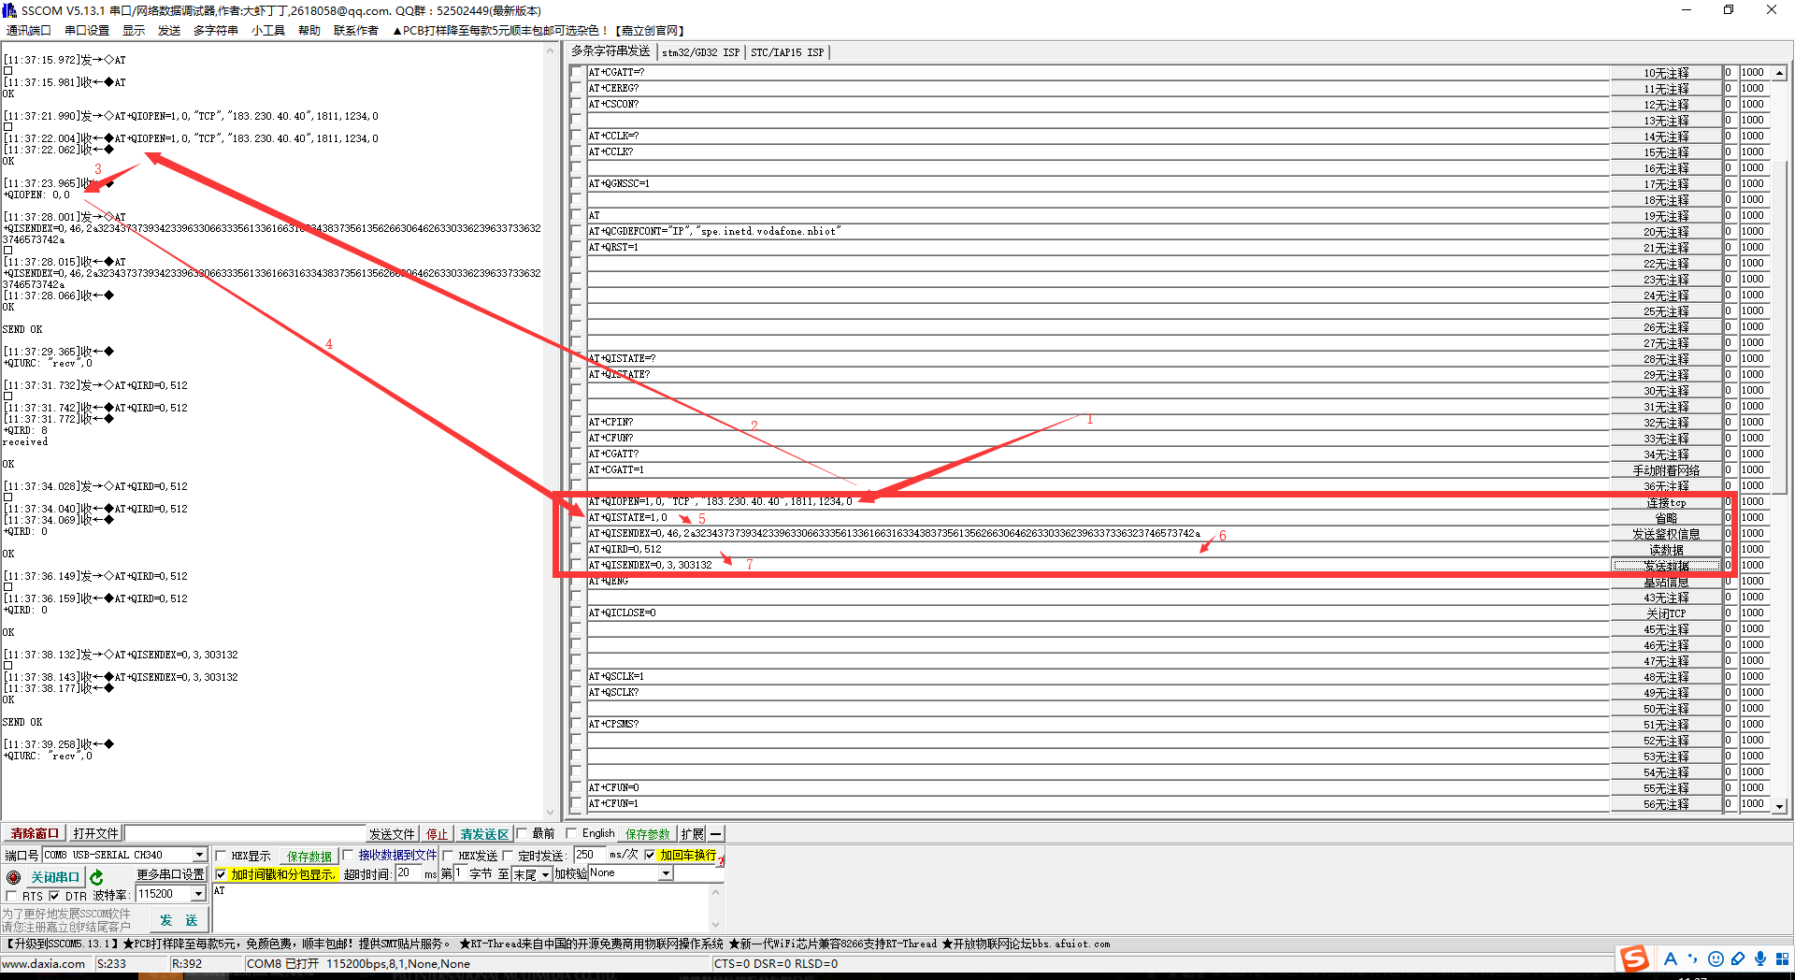The width and height of the screenshot is (1795, 980).
Task: Click the 发送 send button
Action: [179, 920]
